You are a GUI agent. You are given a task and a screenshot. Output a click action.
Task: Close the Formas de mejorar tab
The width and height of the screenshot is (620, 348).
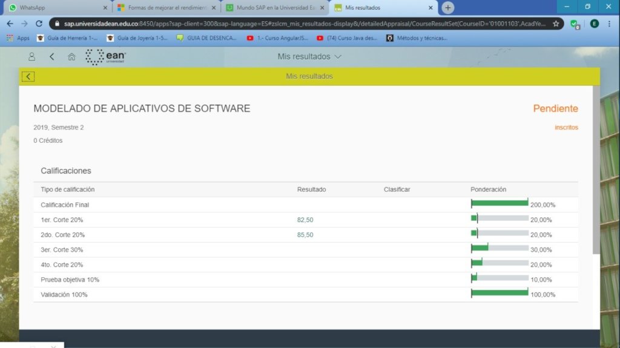point(214,7)
